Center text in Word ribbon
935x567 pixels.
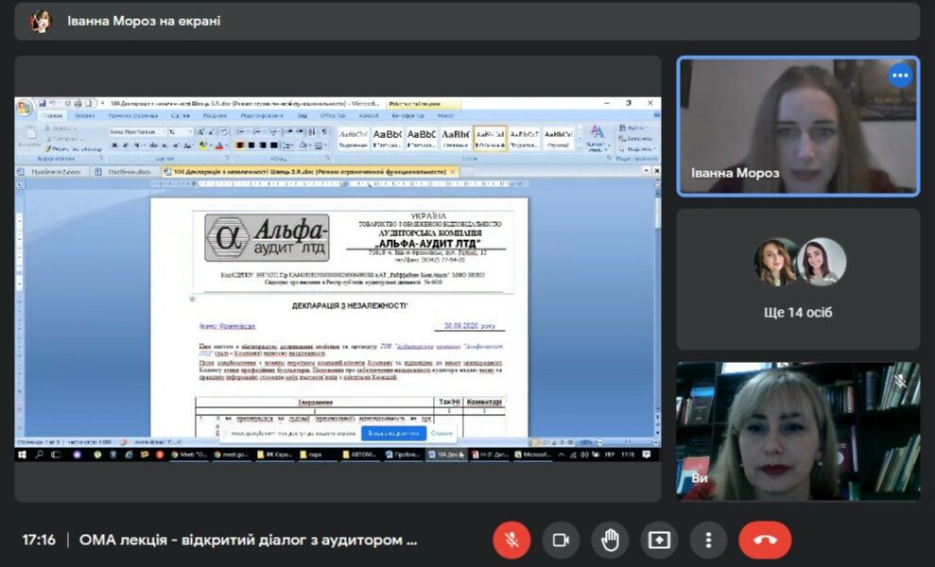(x=251, y=146)
